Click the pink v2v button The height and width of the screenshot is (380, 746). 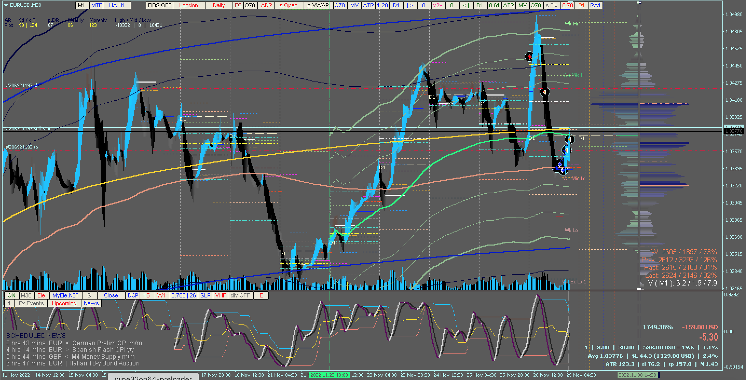[437, 5]
